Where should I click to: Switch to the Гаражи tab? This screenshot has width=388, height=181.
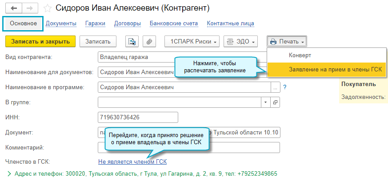tap(95, 24)
